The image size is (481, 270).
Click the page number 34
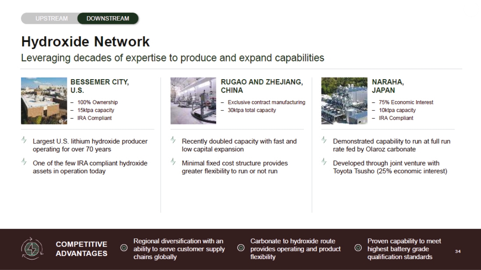coord(458,251)
